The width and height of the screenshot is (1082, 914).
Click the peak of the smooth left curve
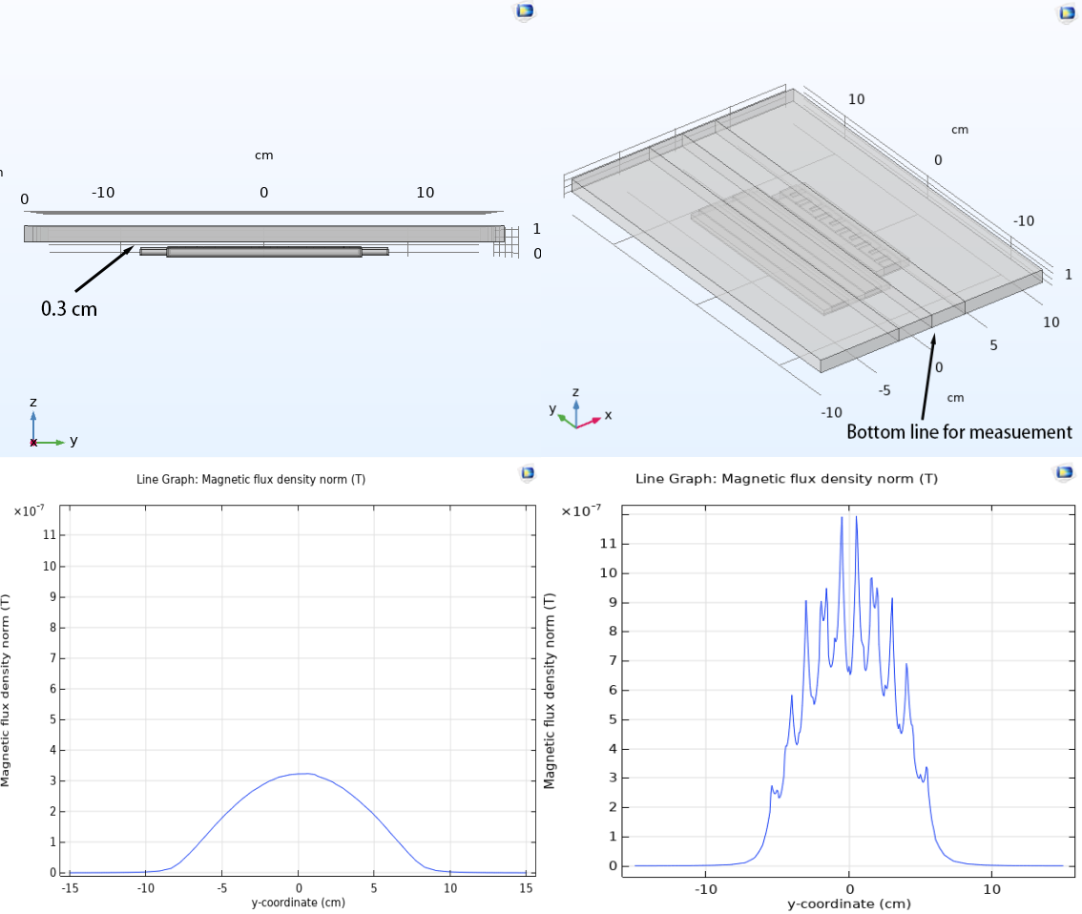[x=301, y=773]
